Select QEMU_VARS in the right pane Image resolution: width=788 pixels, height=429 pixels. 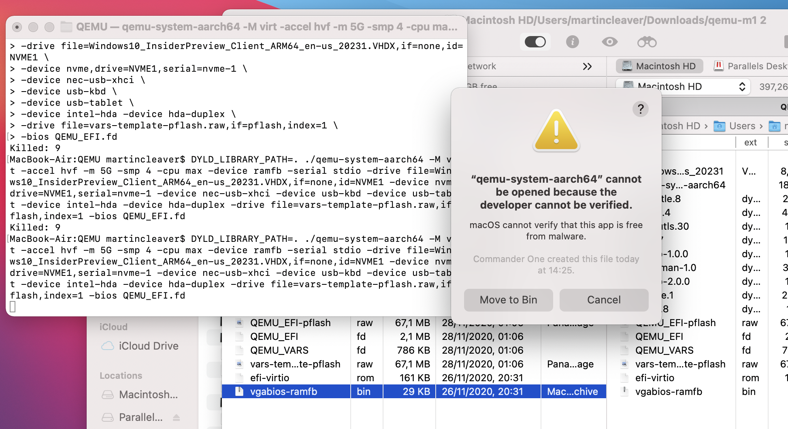(x=664, y=350)
